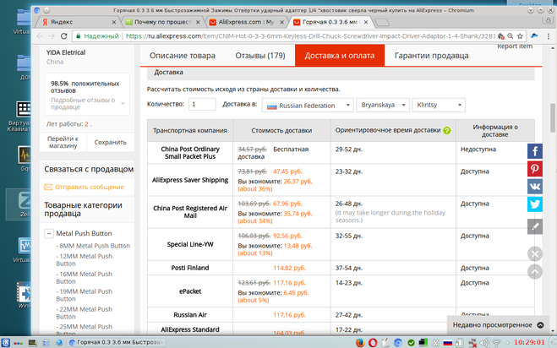Switch to the Отзывы (179) tab
This screenshot has height=348, width=557.
[x=259, y=56]
